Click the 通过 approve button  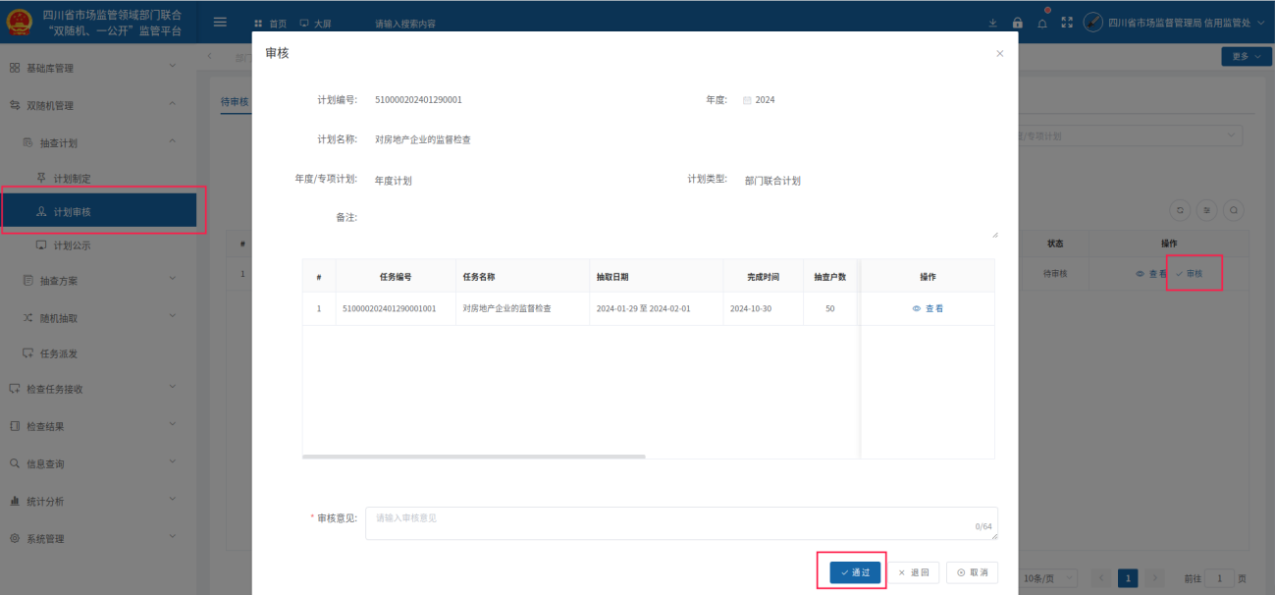click(x=855, y=572)
